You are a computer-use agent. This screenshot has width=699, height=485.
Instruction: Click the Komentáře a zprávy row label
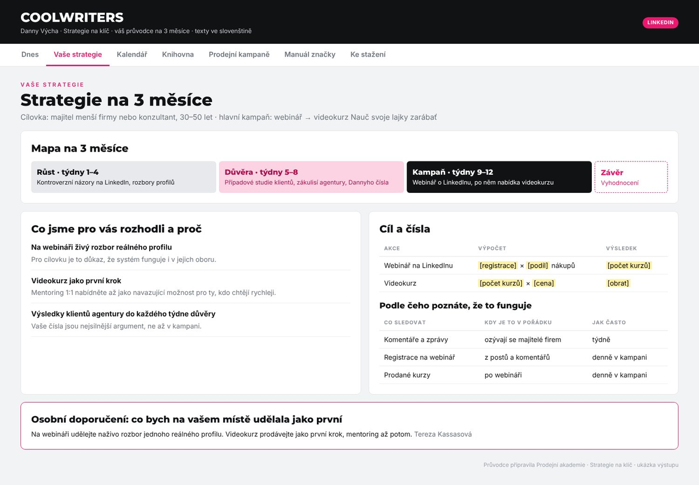[416, 339]
